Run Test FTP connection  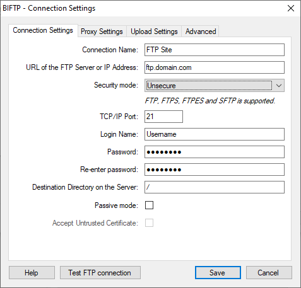100,273
